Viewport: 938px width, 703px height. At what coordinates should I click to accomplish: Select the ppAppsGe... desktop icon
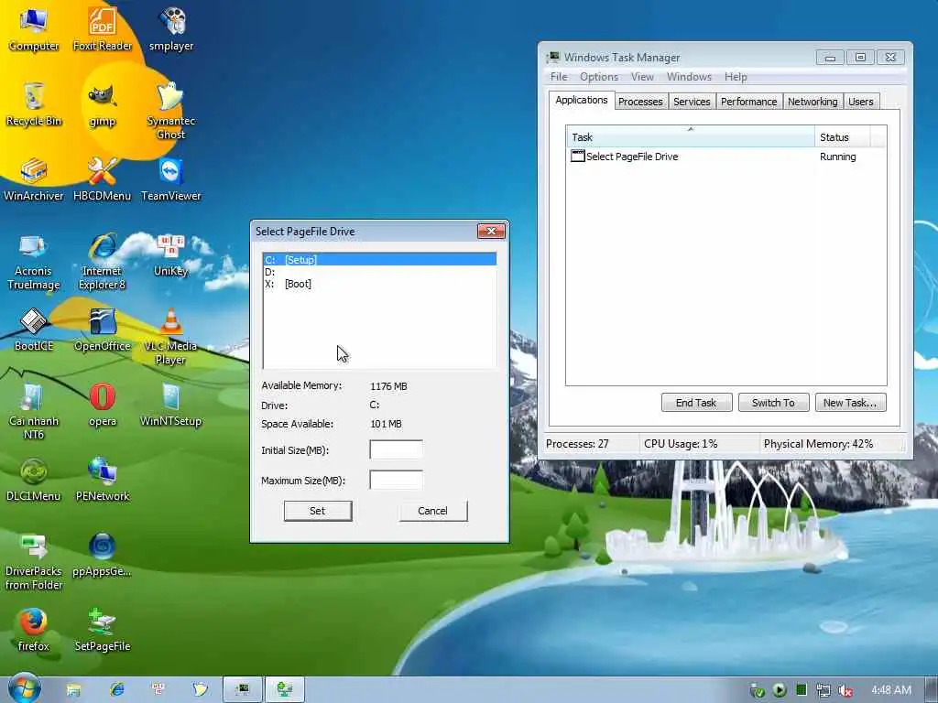(103, 556)
